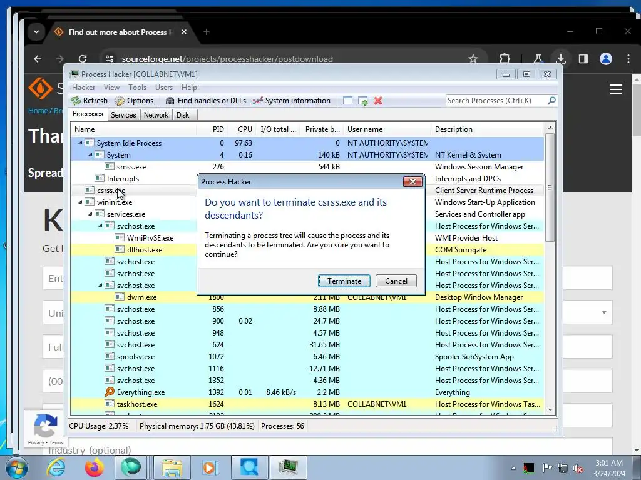641x480 pixels.
Task: Open the webpage form dropdown arrow
Action: [x=604, y=312]
